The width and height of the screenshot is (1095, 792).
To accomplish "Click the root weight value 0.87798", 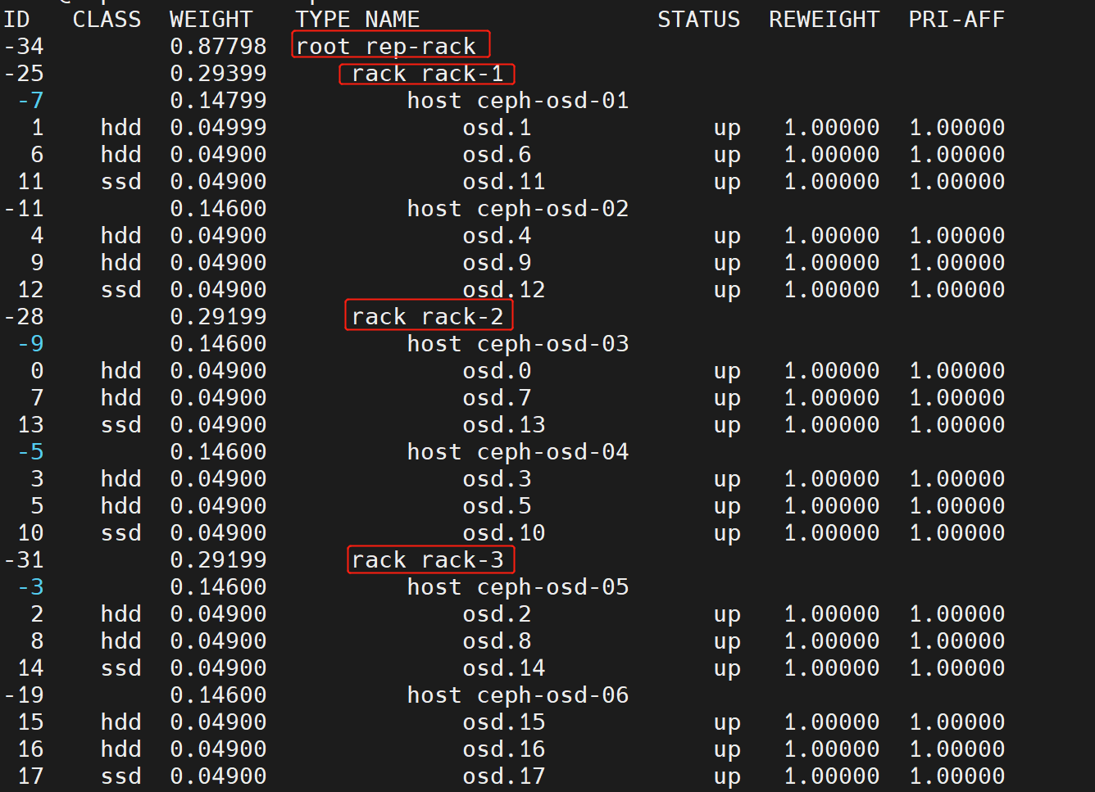I will [x=218, y=47].
